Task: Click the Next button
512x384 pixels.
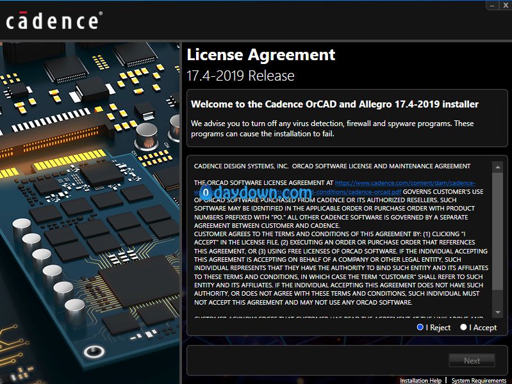Action: pos(472,360)
